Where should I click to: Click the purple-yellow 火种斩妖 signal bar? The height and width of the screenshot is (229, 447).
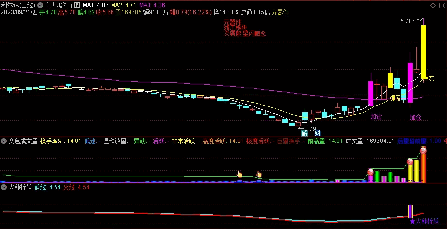coord(410,211)
